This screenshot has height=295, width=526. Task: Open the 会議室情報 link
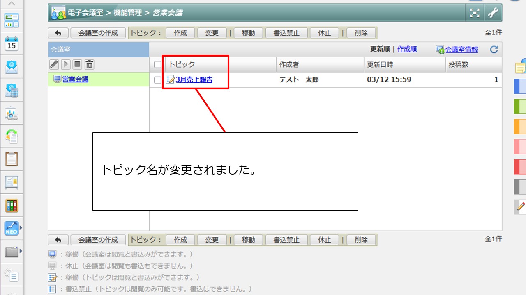tap(461, 50)
